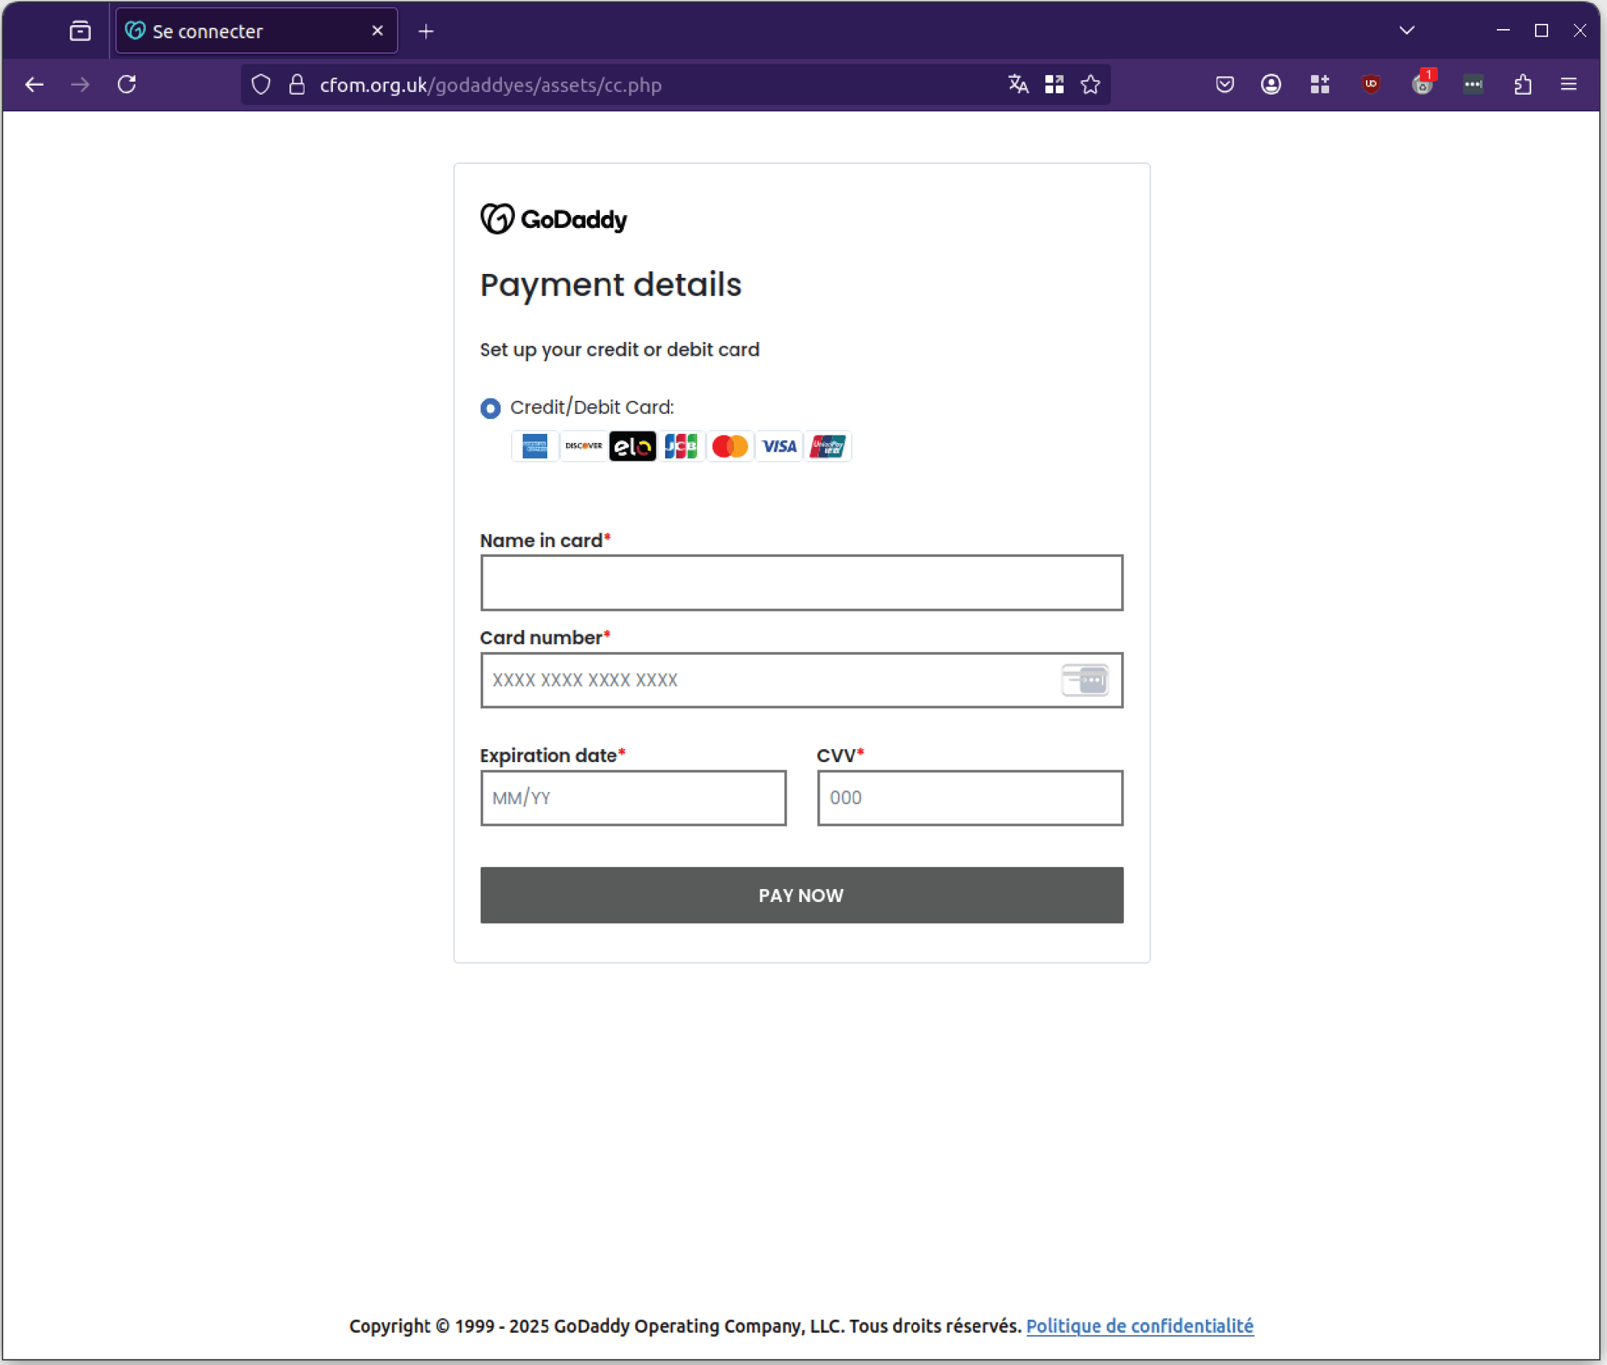This screenshot has width=1607, height=1365.
Task: Select the Elo card brand icon
Action: (x=632, y=447)
